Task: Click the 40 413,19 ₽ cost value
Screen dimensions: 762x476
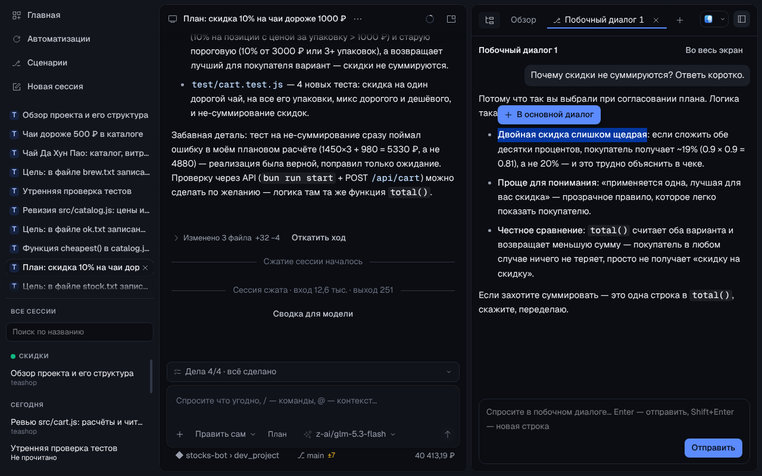Action: click(x=435, y=455)
